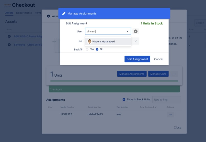Cancel the edit assignment dialog
The height and width of the screenshot is (142, 206).
pos(158,59)
